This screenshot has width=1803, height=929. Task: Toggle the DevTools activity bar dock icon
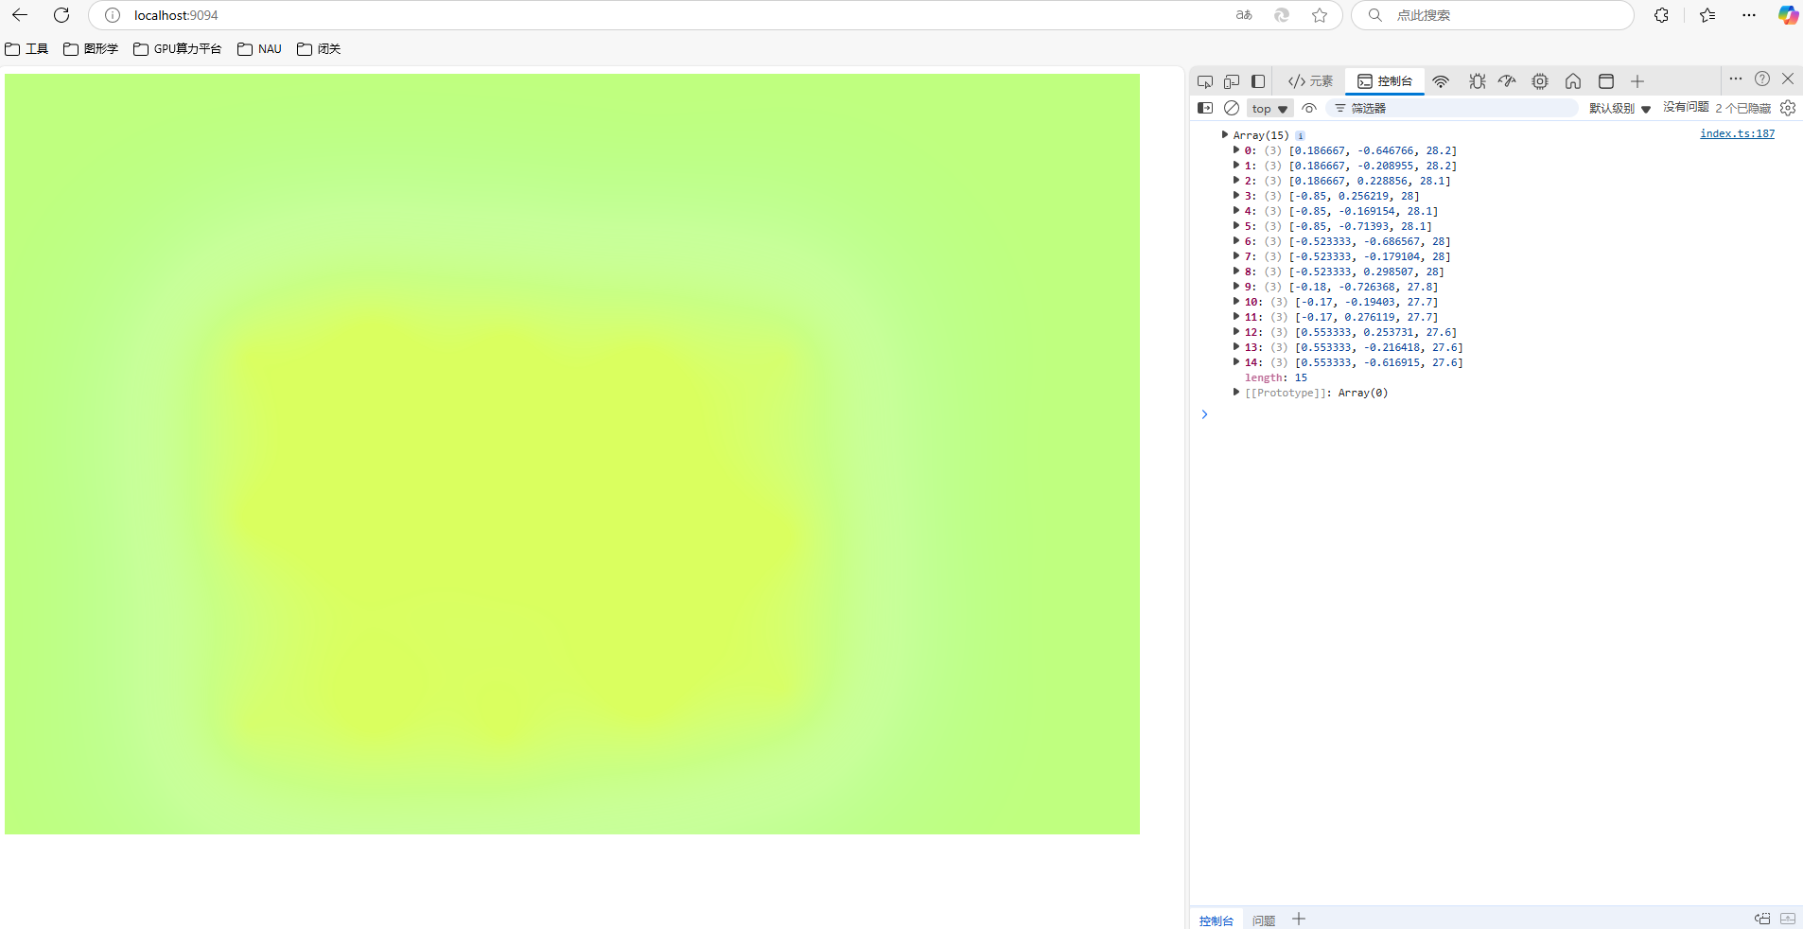click(x=1258, y=81)
